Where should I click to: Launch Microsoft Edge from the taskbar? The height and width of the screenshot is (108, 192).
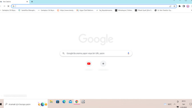coord(64,102)
